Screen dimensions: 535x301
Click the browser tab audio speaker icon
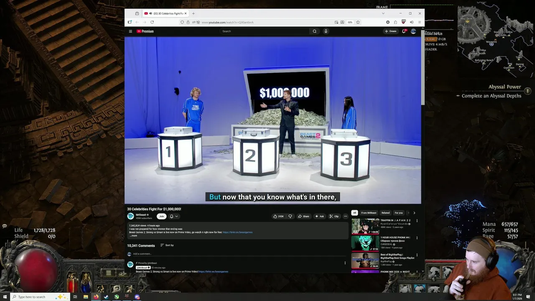(x=150, y=13)
